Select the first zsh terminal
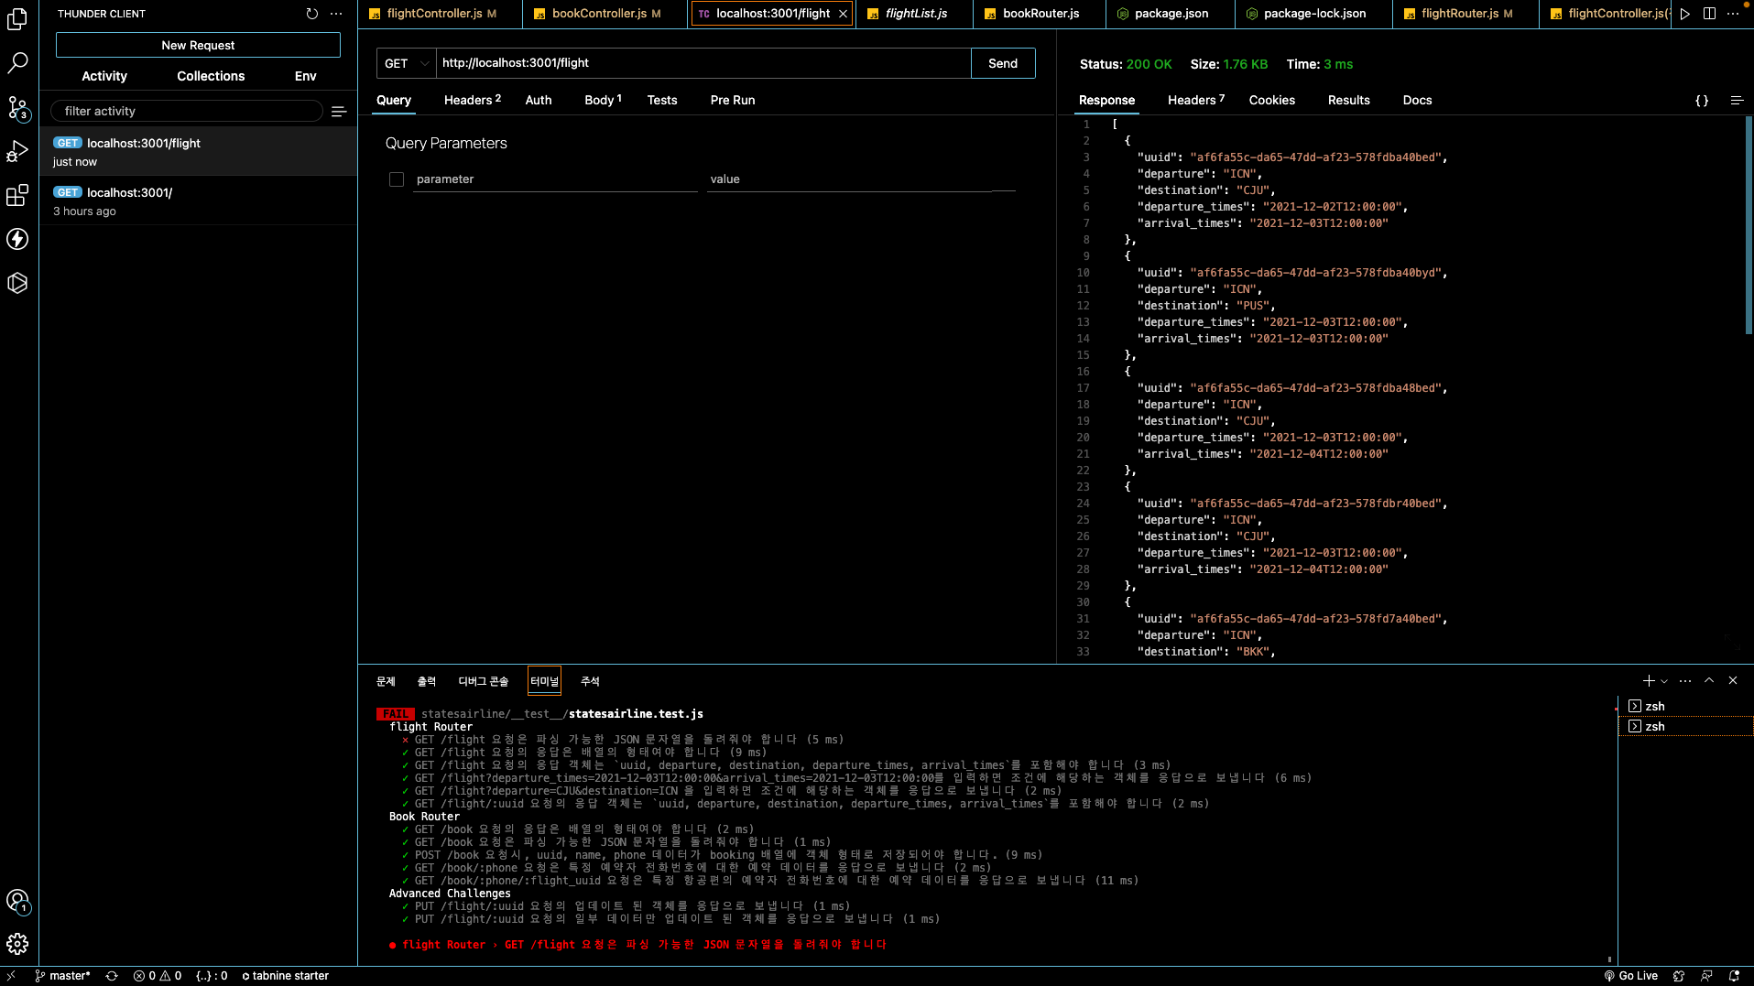Screen dimensions: 1754x986 [1685, 706]
